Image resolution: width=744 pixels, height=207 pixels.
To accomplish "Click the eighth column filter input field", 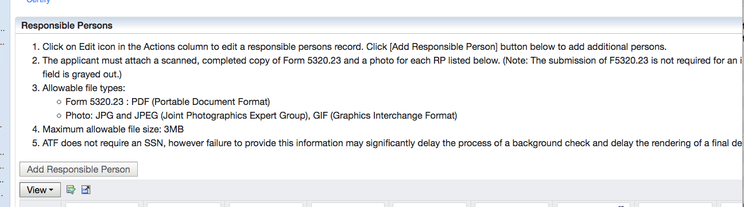I will [676, 205].
